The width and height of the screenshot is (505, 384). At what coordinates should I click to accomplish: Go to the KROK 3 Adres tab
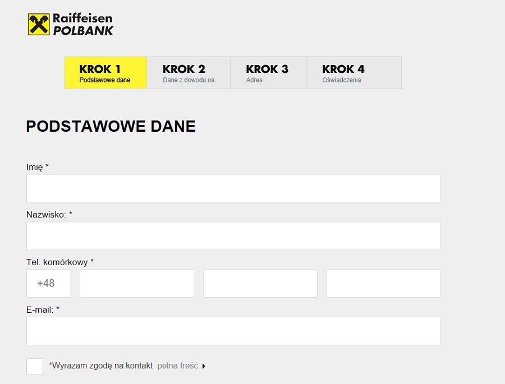(x=268, y=73)
